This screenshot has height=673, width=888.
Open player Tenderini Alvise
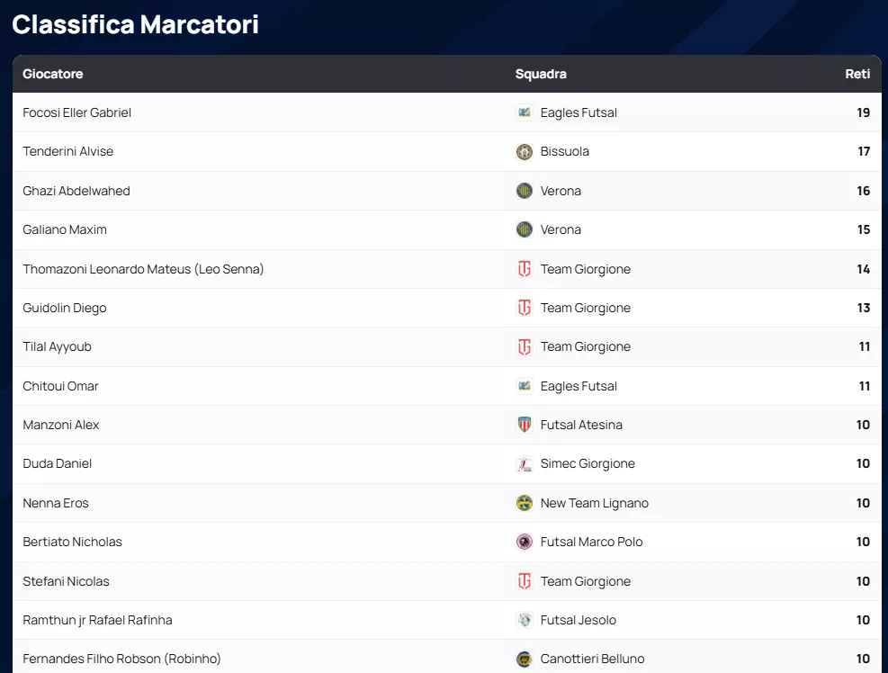coord(68,151)
